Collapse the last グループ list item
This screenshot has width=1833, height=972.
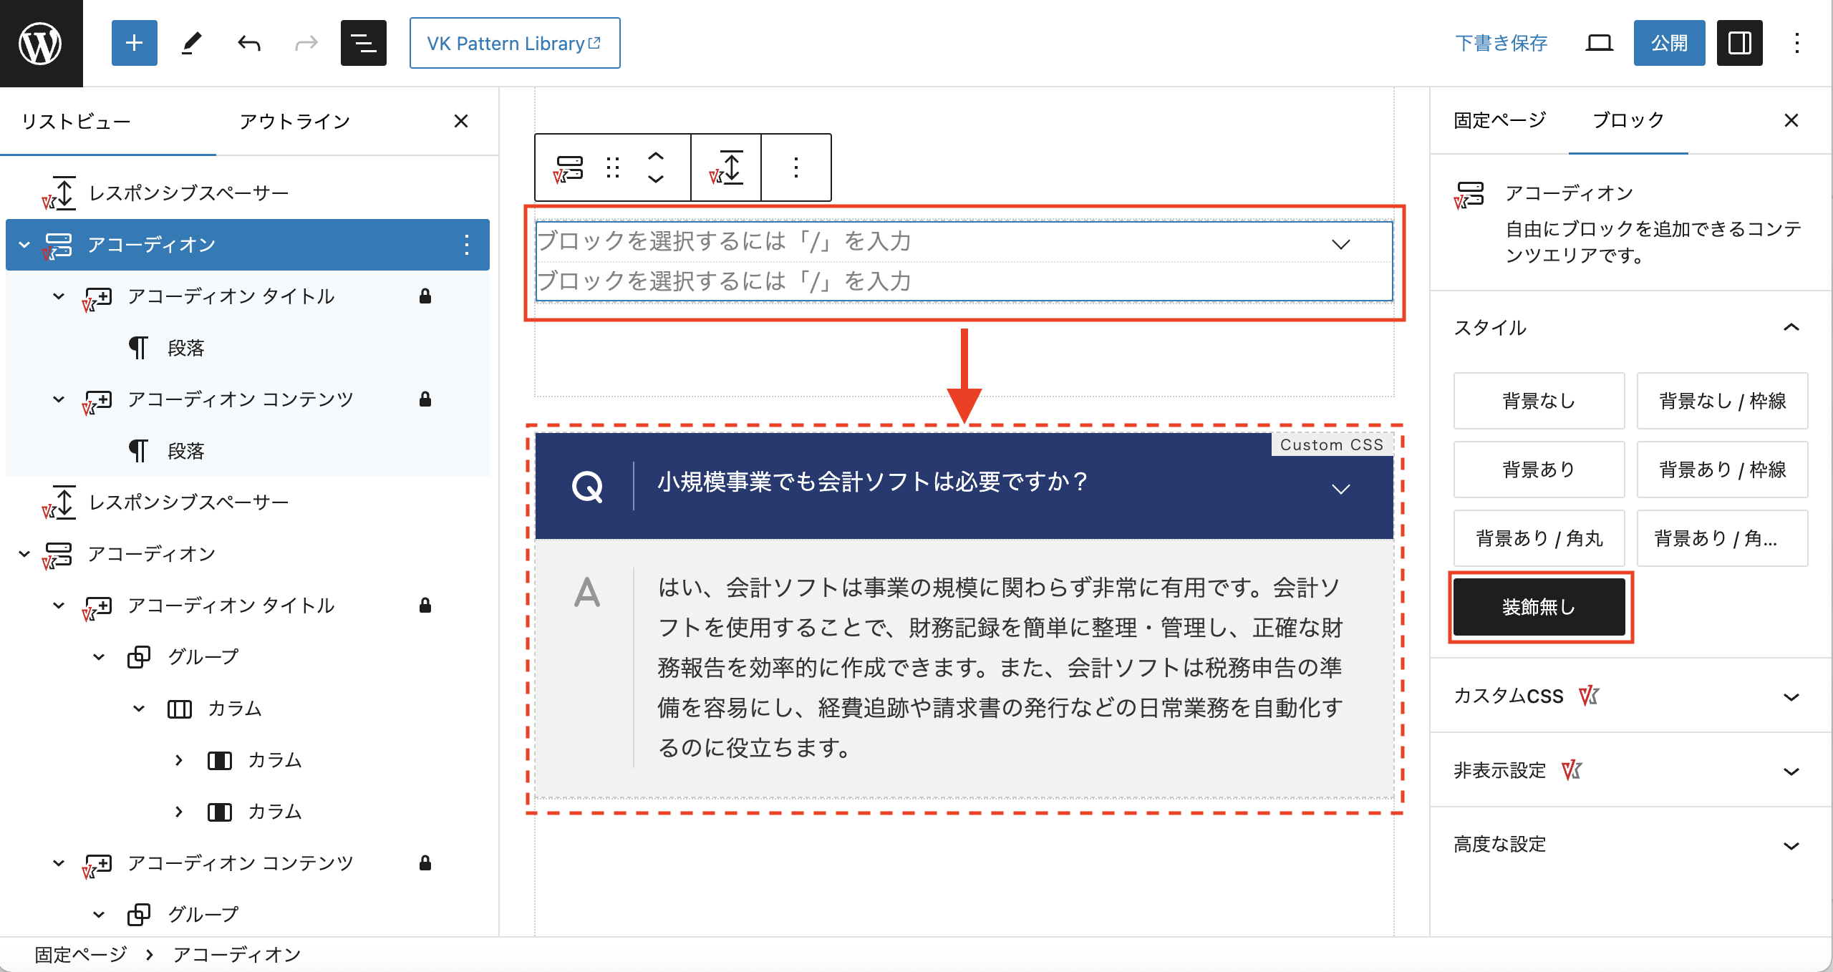point(99,915)
